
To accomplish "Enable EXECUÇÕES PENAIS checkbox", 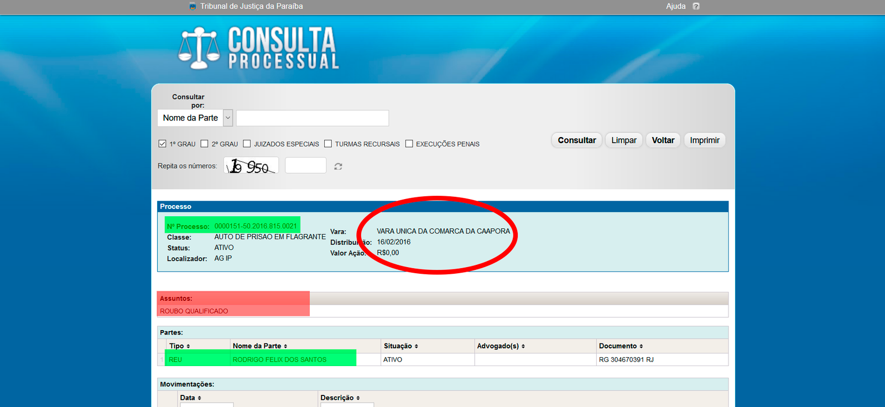I will click(409, 144).
